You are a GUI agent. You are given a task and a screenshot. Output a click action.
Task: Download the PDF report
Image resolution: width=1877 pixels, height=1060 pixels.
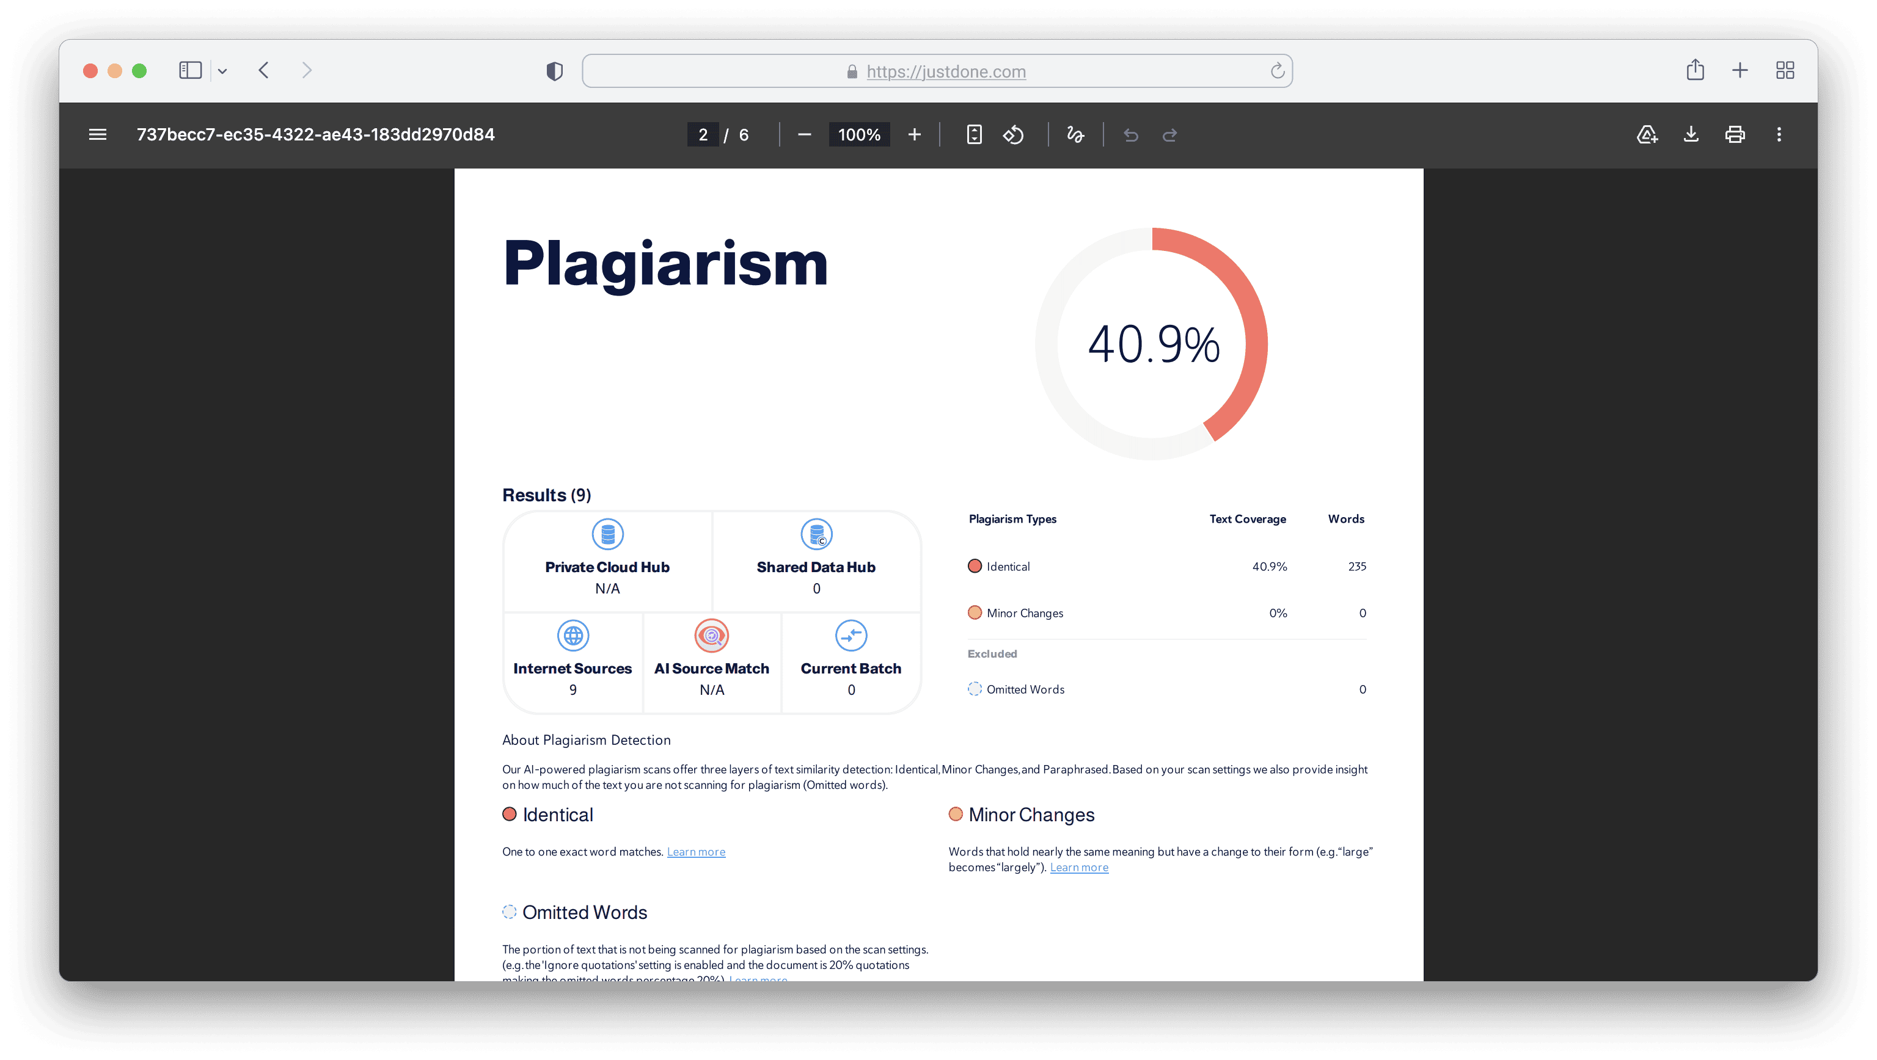(1691, 135)
